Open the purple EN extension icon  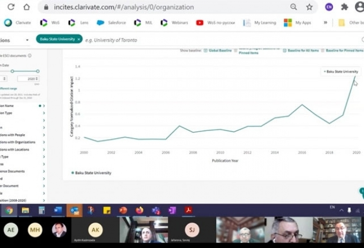tap(329, 7)
